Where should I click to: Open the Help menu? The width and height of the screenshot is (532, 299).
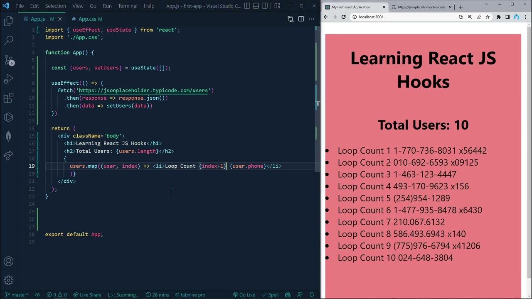(x=149, y=6)
